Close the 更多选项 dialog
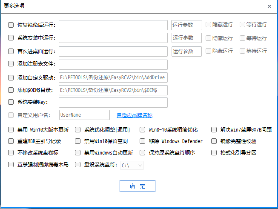Viewport: 278px width, 209px height. (269, 6)
